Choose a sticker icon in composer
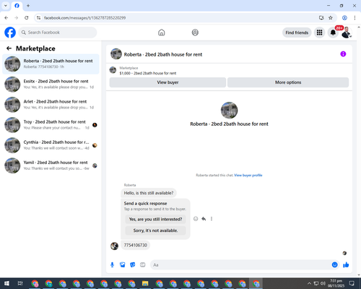This screenshot has height=289, width=361. (133, 265)
